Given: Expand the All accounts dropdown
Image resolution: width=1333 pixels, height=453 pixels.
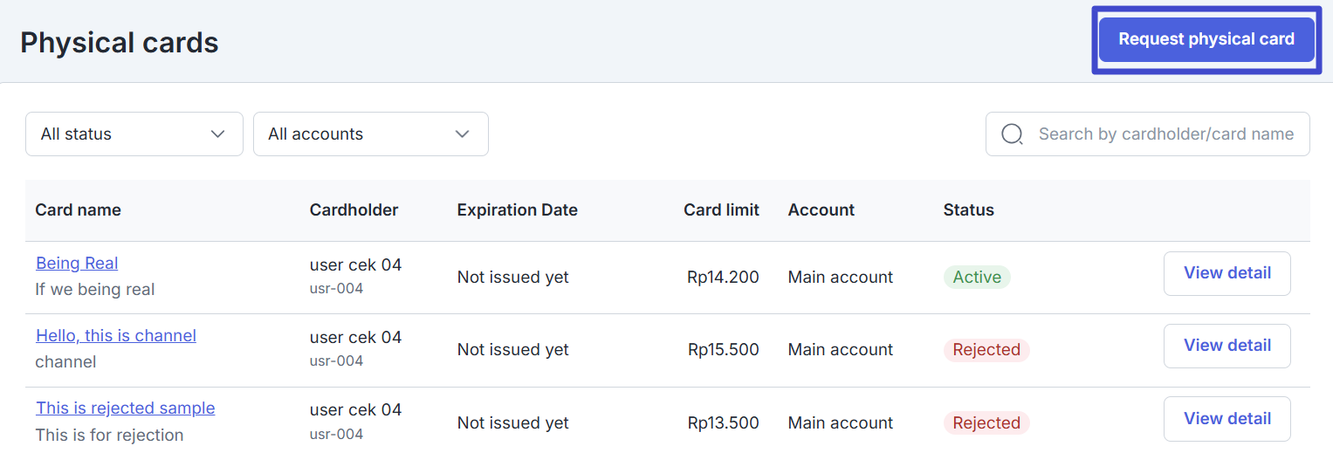Looking at the screenshot, I should coord(371,134).
